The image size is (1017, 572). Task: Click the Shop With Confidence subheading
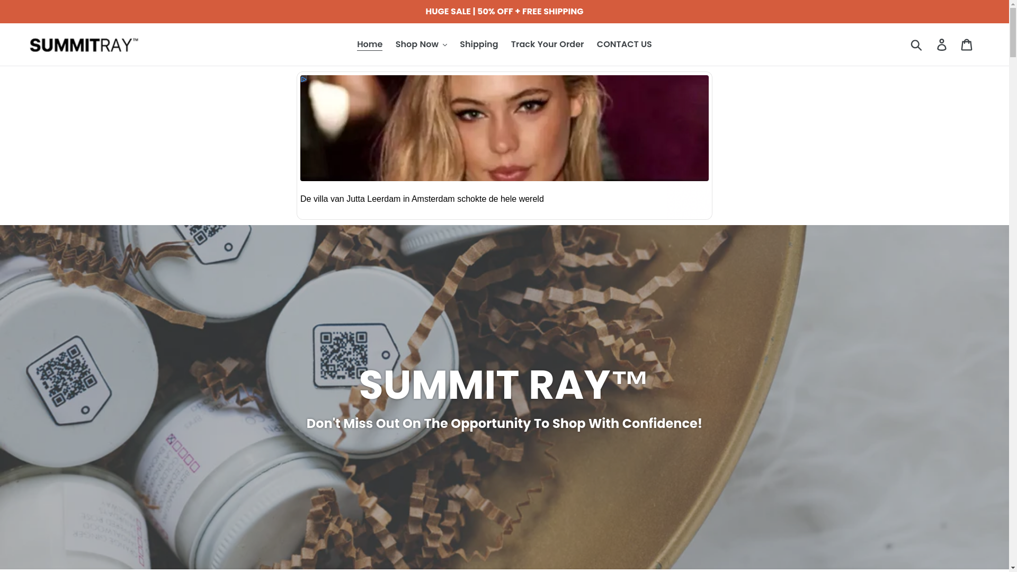click(x=504, y=424)
